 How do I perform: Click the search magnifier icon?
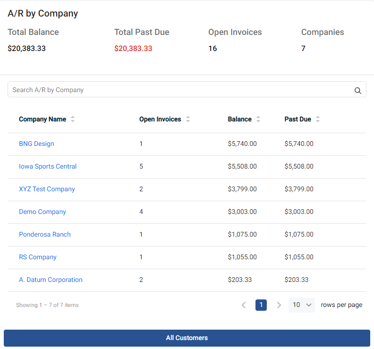tap(358, 90)
